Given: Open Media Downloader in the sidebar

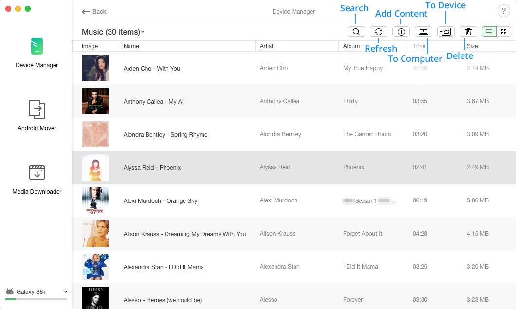Looking at the screenshot, I should coord(37,180).
